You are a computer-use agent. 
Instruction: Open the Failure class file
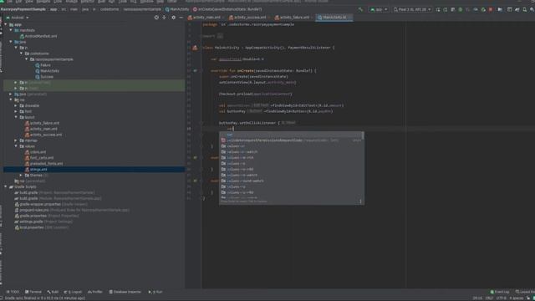click(43, 65)
